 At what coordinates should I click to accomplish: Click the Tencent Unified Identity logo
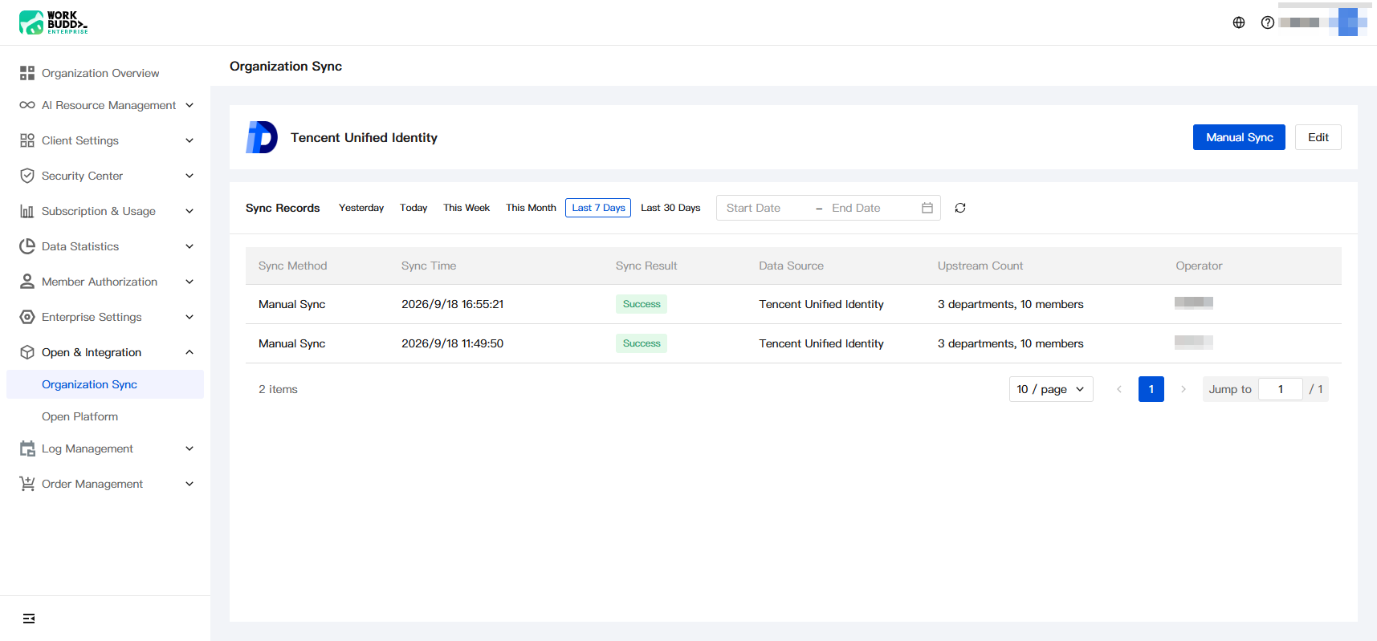point(262,137)
